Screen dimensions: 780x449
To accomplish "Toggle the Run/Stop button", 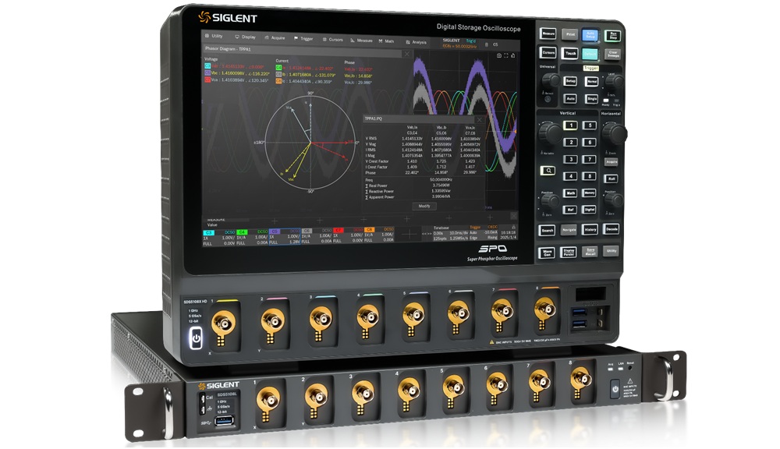I will click(613, 36).
